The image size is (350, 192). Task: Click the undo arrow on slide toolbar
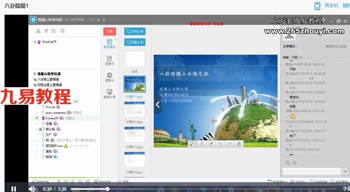coord(220,144)
